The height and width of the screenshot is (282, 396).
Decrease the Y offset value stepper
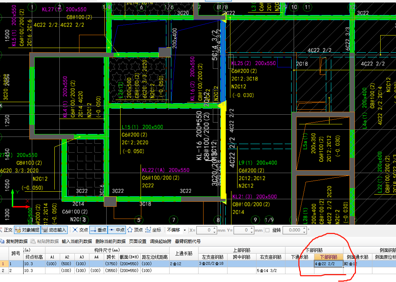point(251,232)
